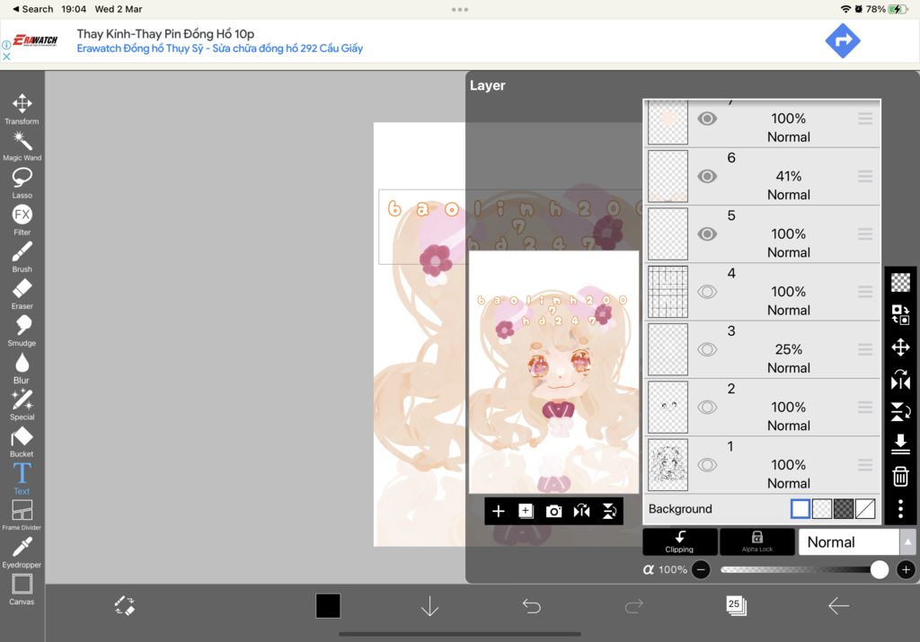Select the Special tool
The image size is (920, 642).
[x=22, y=405]
